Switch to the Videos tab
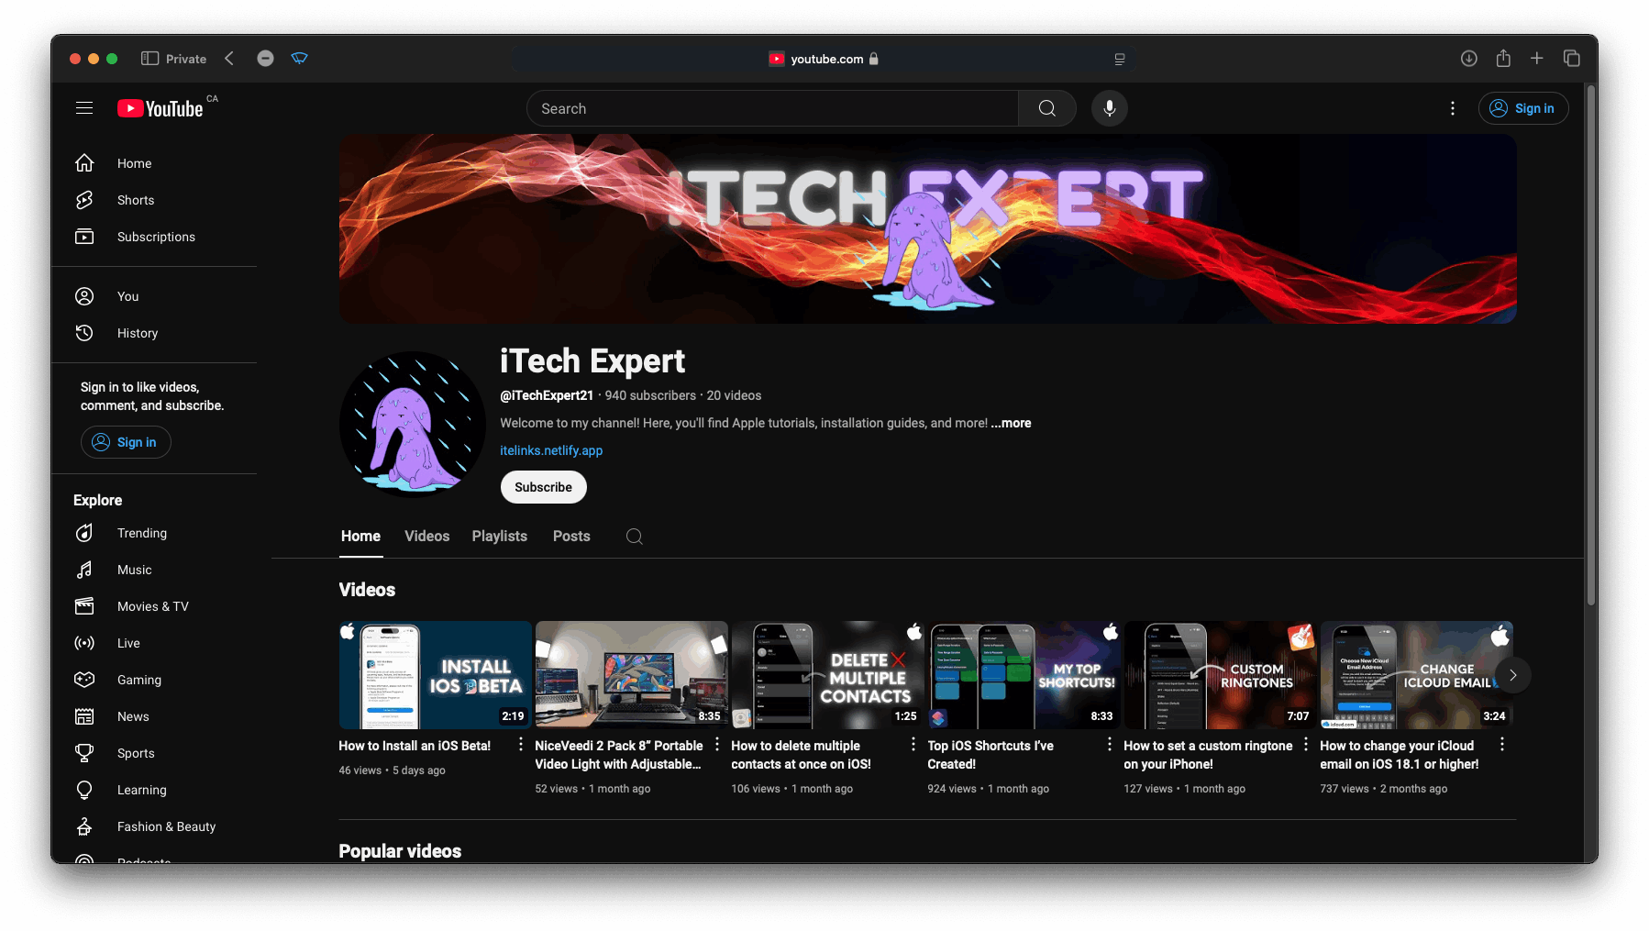The height and width of the screenshot is (931, 1649). 426,537
